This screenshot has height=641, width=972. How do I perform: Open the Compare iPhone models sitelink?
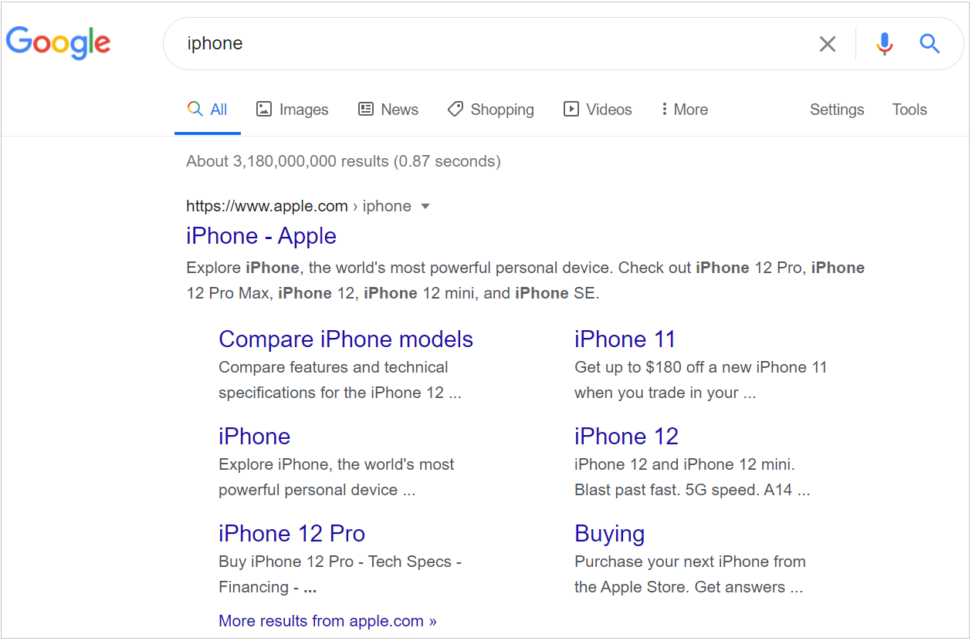pos(346,339)
